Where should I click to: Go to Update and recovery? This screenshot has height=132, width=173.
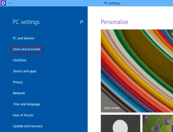[28, 126]
